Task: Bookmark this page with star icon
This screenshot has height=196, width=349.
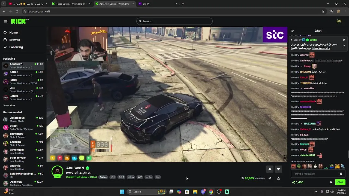Action: [x=323, y=11]
